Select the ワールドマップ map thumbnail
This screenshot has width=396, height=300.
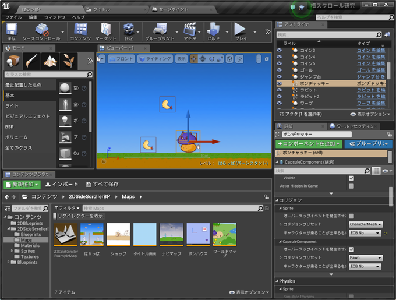click(225, 234)
